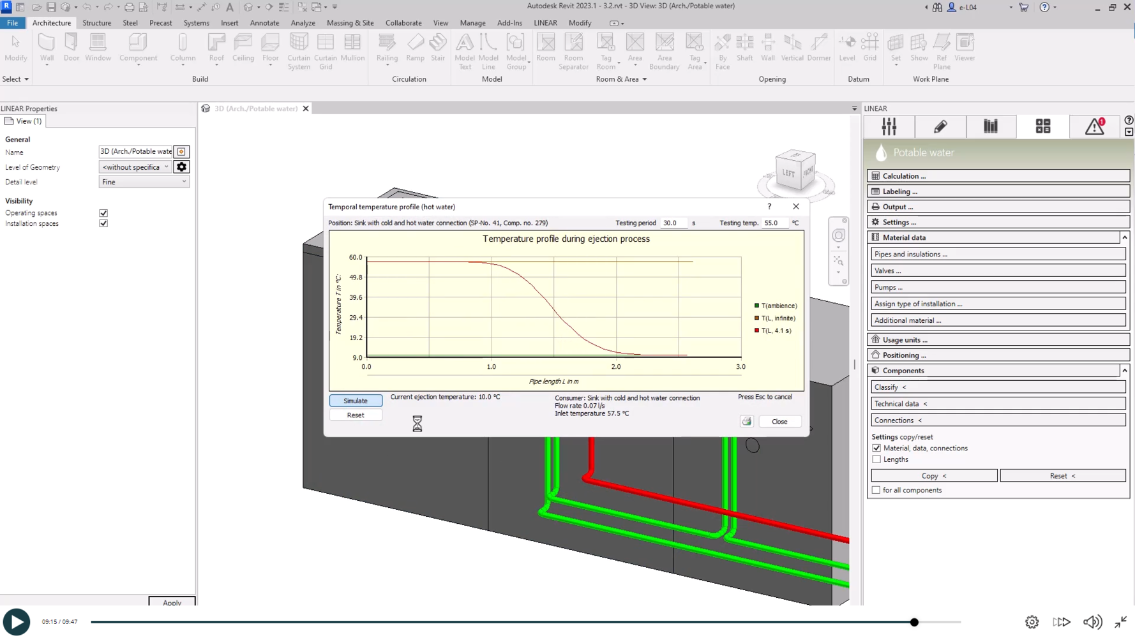1135x638 pixels.
Task: Open the LINEAR ribbon tab
Action: [x=545, y=23]
